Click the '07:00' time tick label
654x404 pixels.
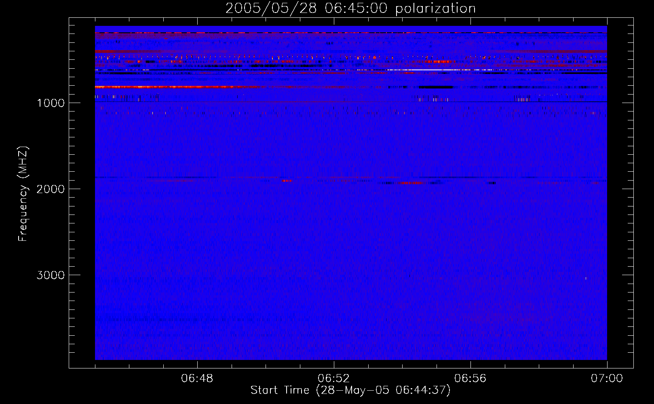coord(607,379)
